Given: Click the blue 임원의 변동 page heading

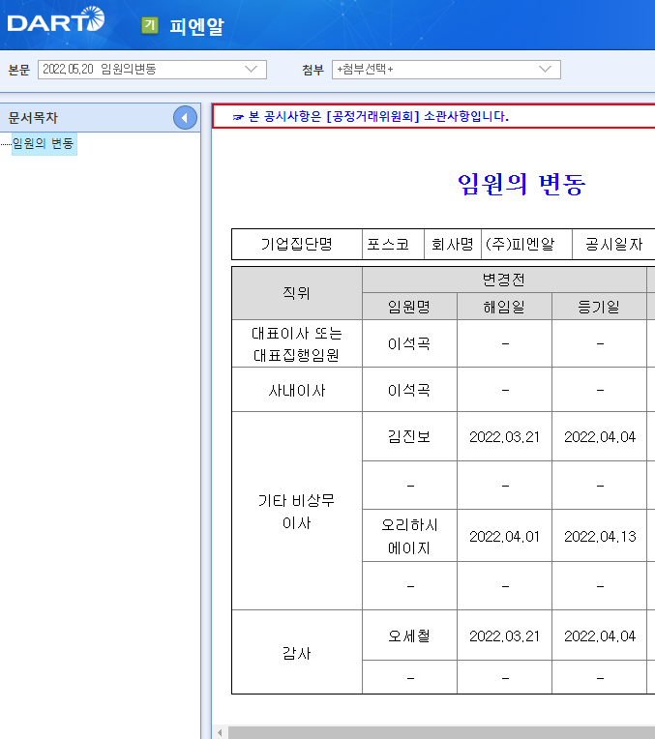Looking at the screenshot, I should (x=521, y=184).
